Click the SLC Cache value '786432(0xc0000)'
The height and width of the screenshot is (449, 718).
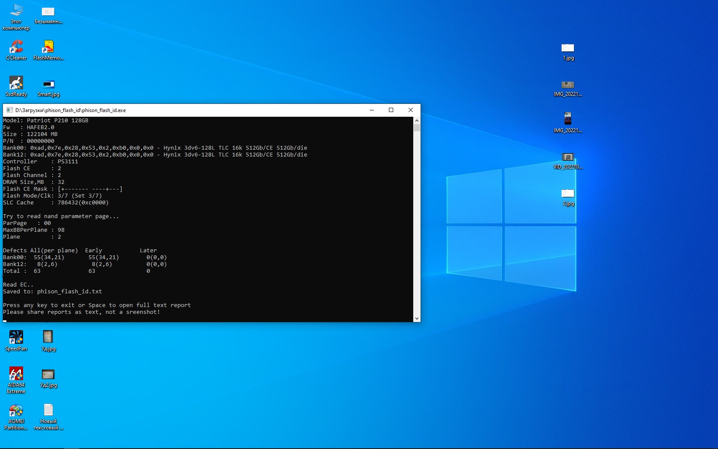[x=83, y=203]
